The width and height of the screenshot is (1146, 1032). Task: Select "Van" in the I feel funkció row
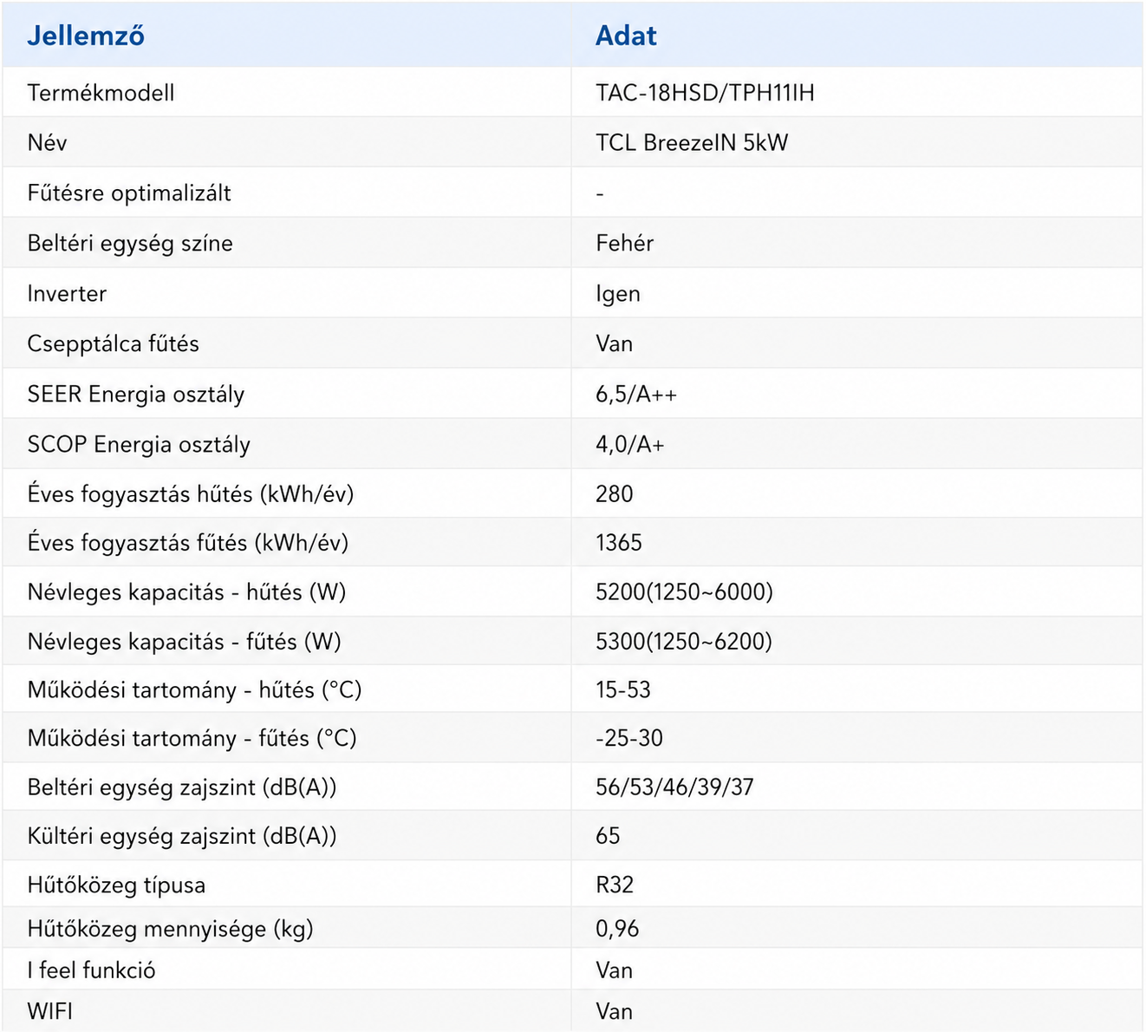point(615,970)
